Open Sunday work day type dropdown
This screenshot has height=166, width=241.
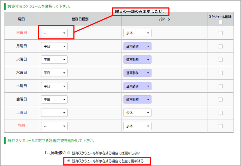click(x=54, y=33)
